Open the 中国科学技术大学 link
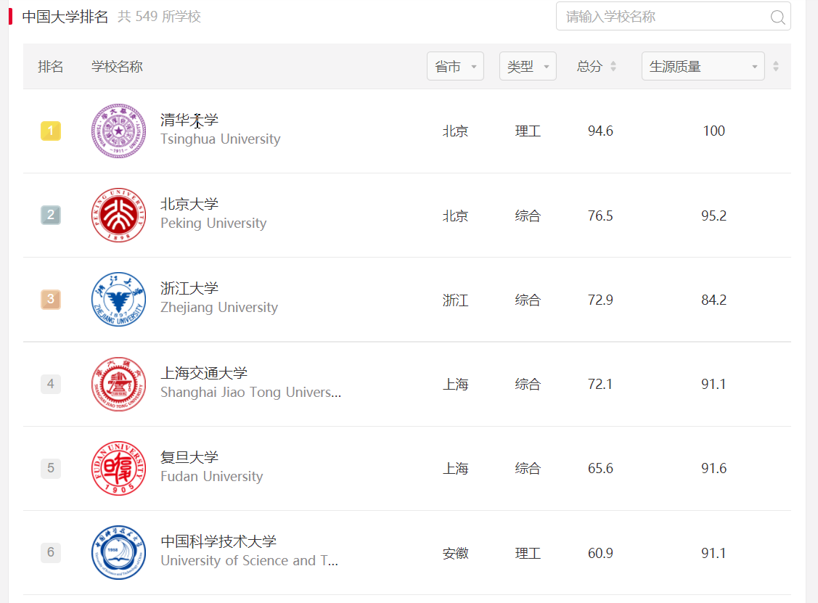Screen dimensions: 818x603 pyautogui.click(x=218, y=541)
